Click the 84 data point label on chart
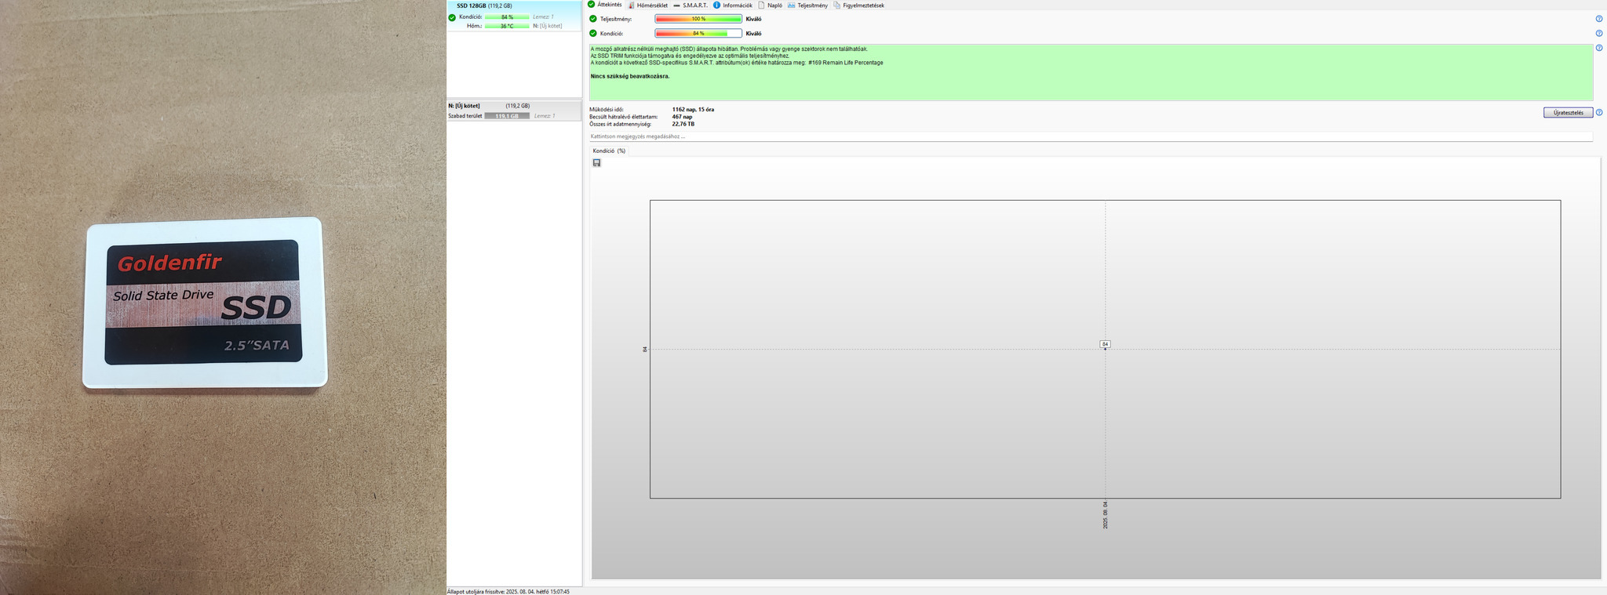This screenshot has width=1607, height=595. tap(1105, 344)
